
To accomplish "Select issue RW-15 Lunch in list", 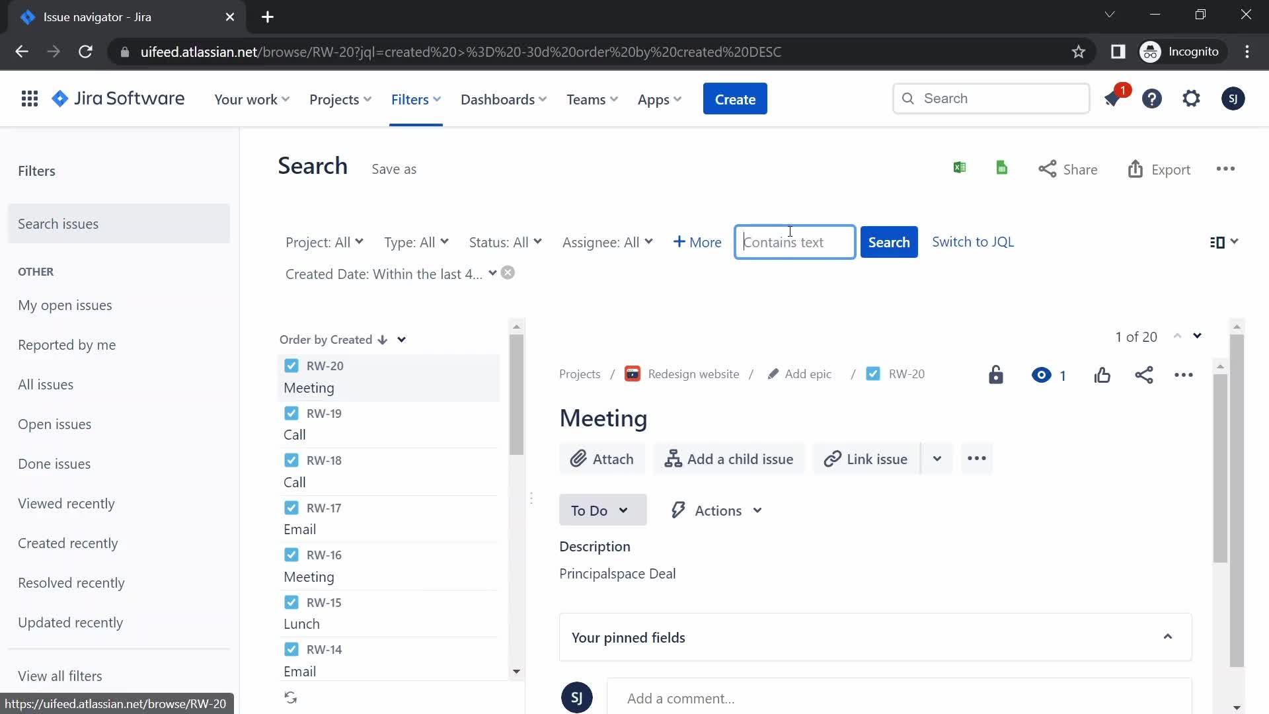I will point(389,613).
